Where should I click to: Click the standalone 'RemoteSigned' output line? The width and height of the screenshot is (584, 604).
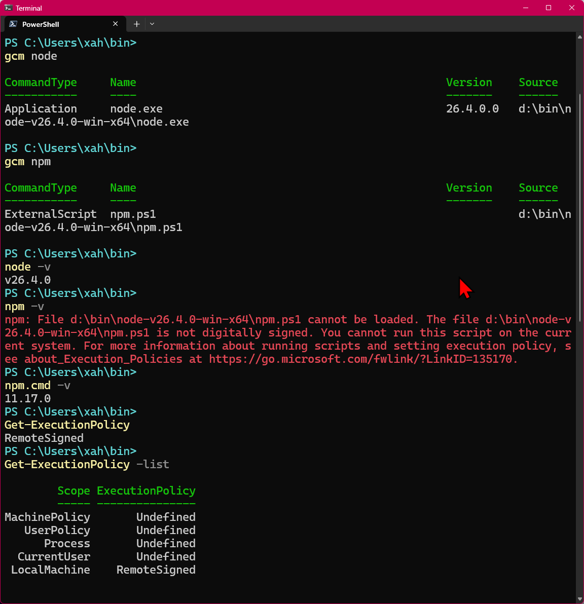[x=44, y=438]
